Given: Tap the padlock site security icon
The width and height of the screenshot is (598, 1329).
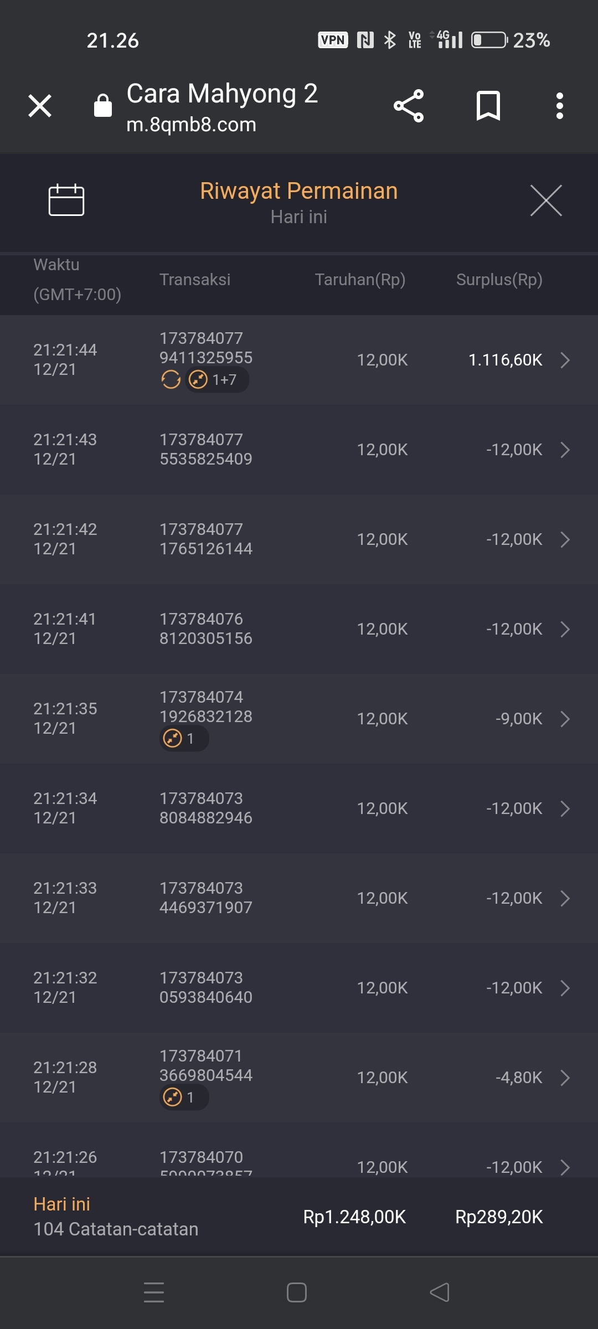Looking at the screenshot, I should click(103, 106).
